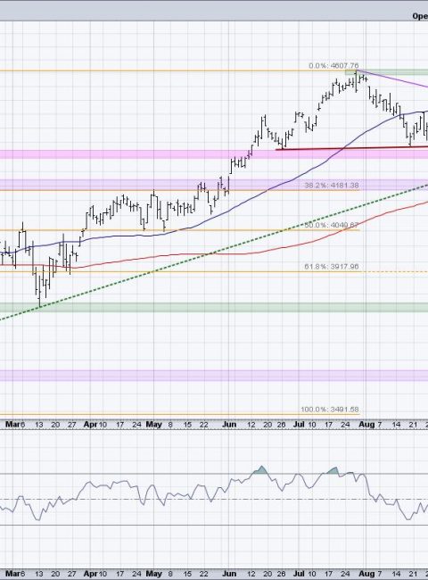
Task: Click the 100.0%: 3491.58 Fibonacci label
Action: [x=330, y=410]
